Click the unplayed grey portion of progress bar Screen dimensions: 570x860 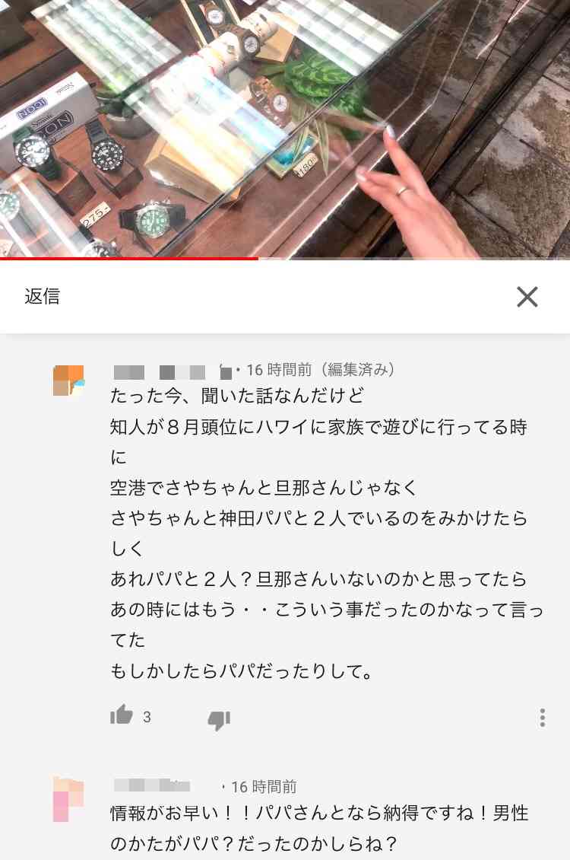pyautogui.click(x=414, y=258)
